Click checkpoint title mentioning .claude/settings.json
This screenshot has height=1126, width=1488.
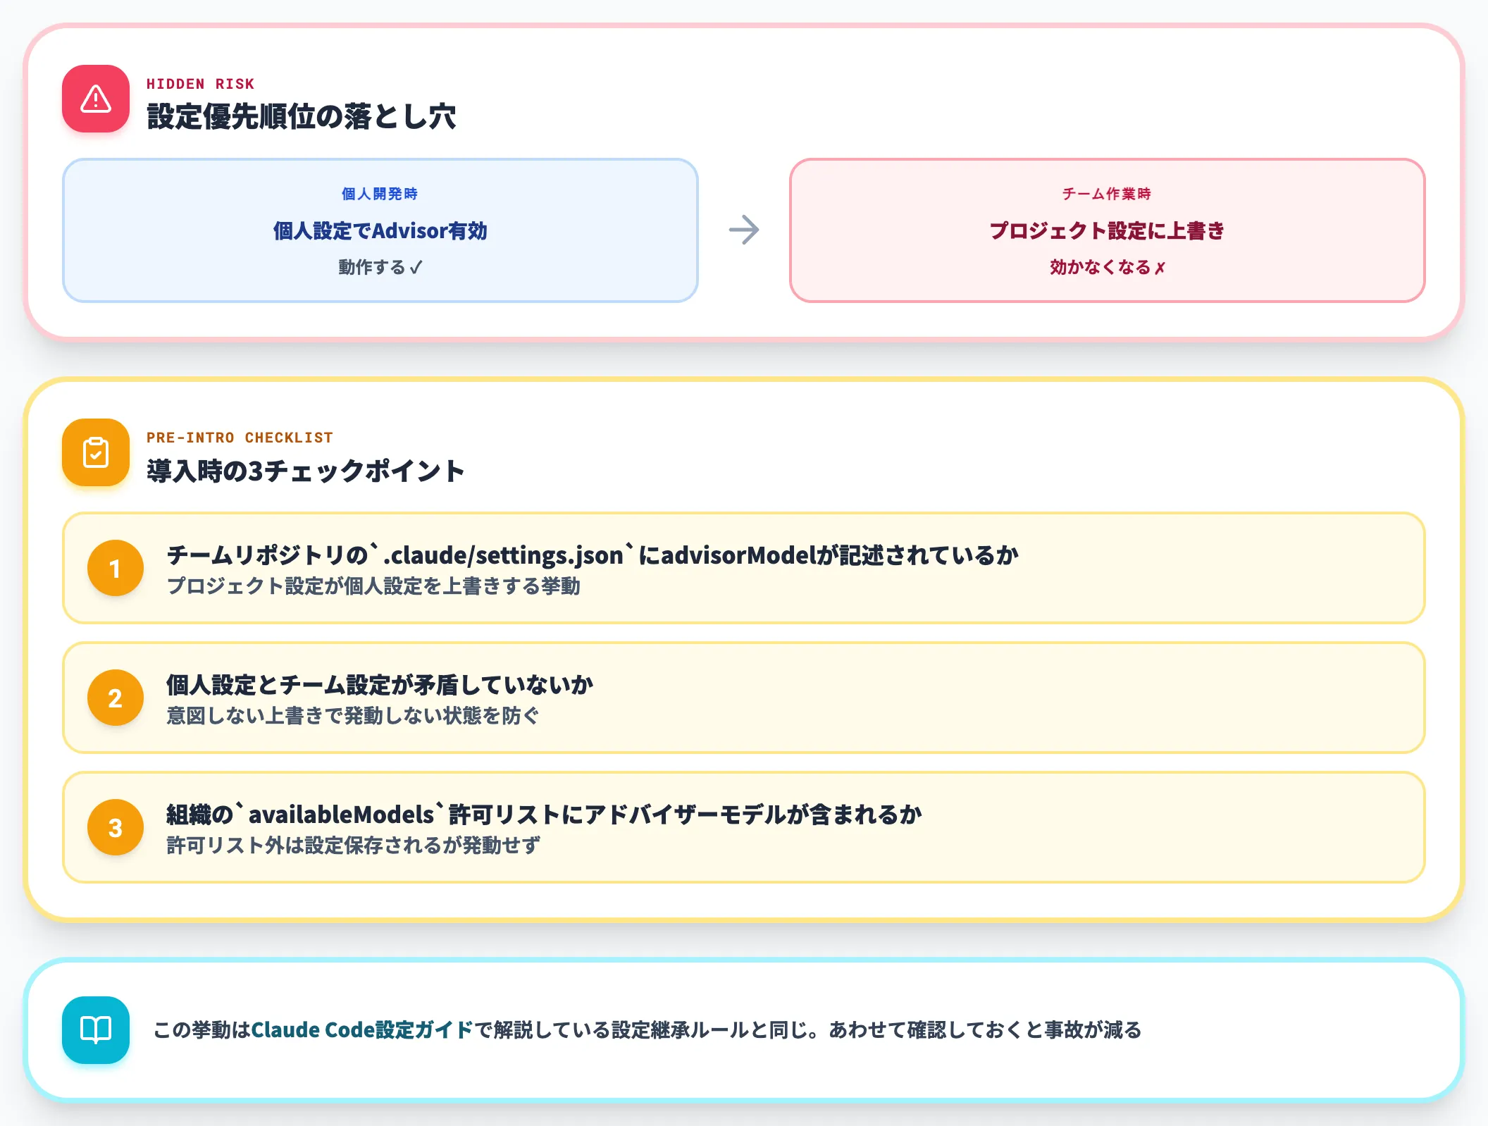point(593,555)
